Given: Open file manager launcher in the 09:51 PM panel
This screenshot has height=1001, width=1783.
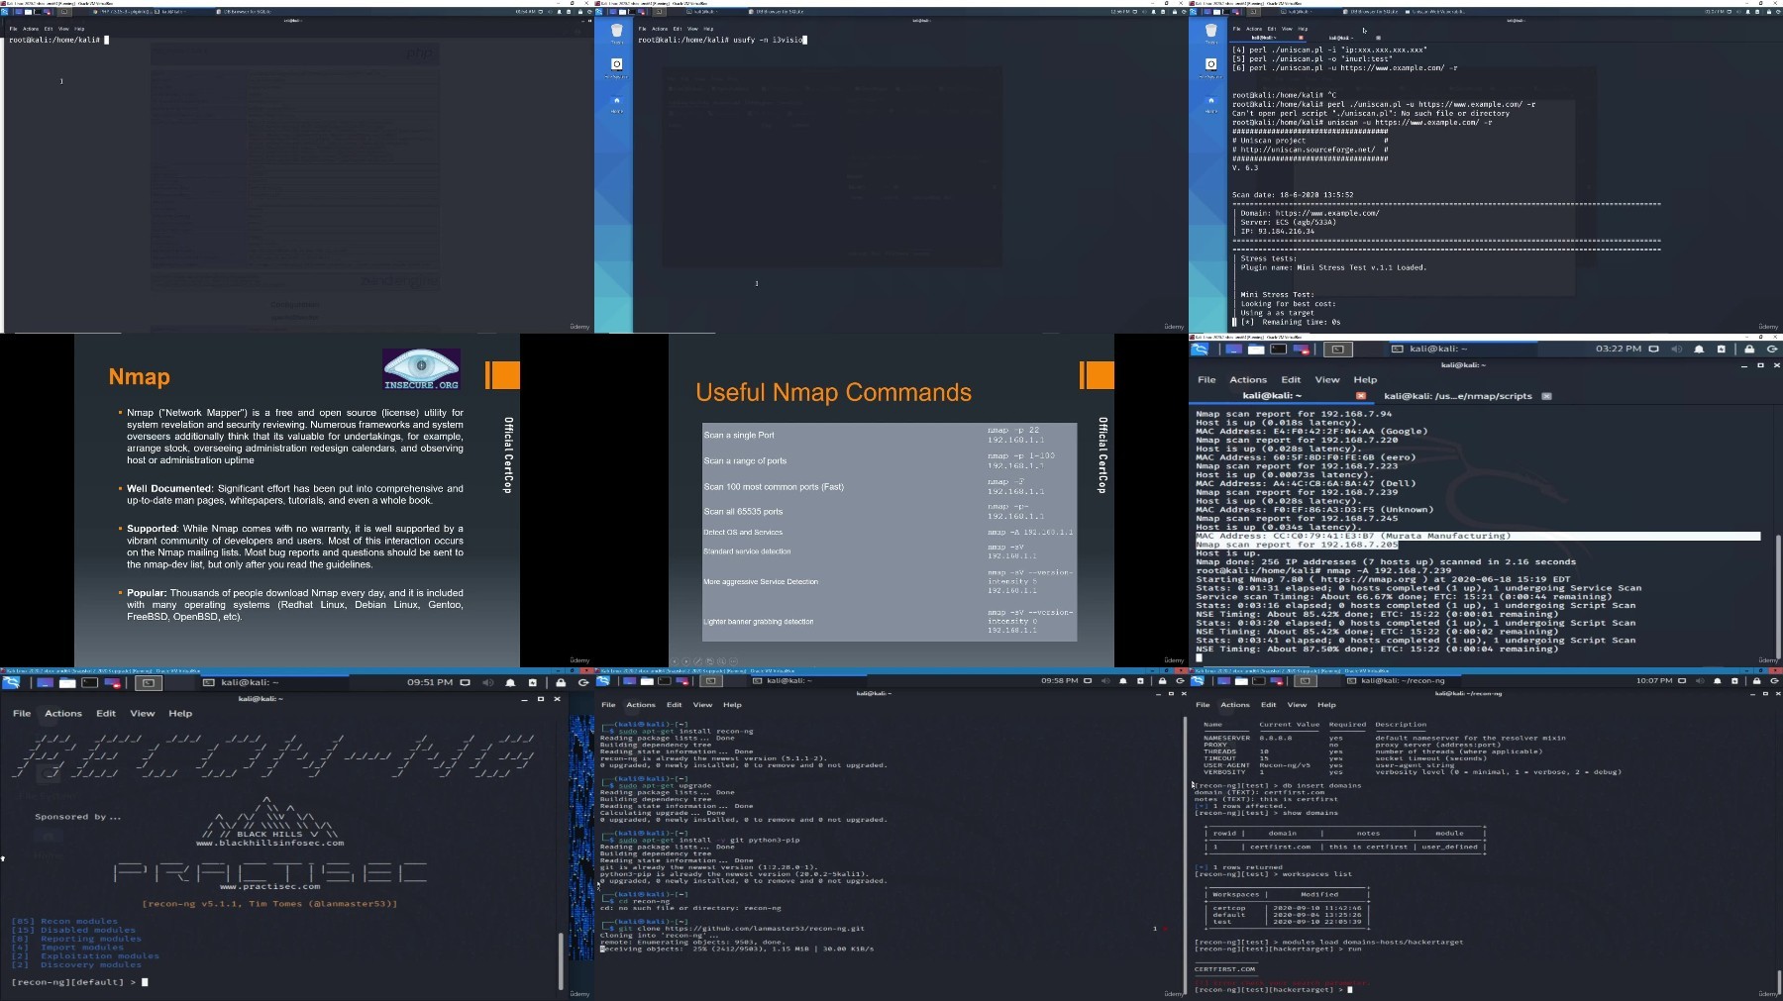Looking at the screenshot, I should pyautogui.click(x=67, y=683).
